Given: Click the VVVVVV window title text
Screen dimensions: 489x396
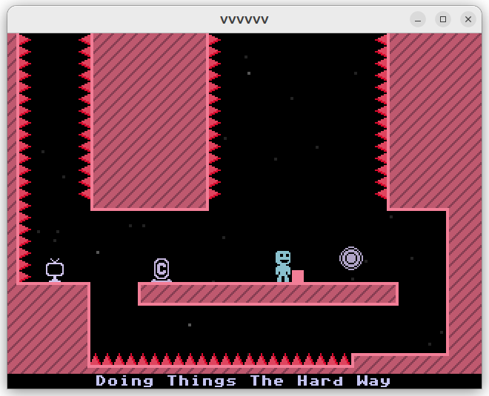Looking at the screenshot, I should click(245, 19).
